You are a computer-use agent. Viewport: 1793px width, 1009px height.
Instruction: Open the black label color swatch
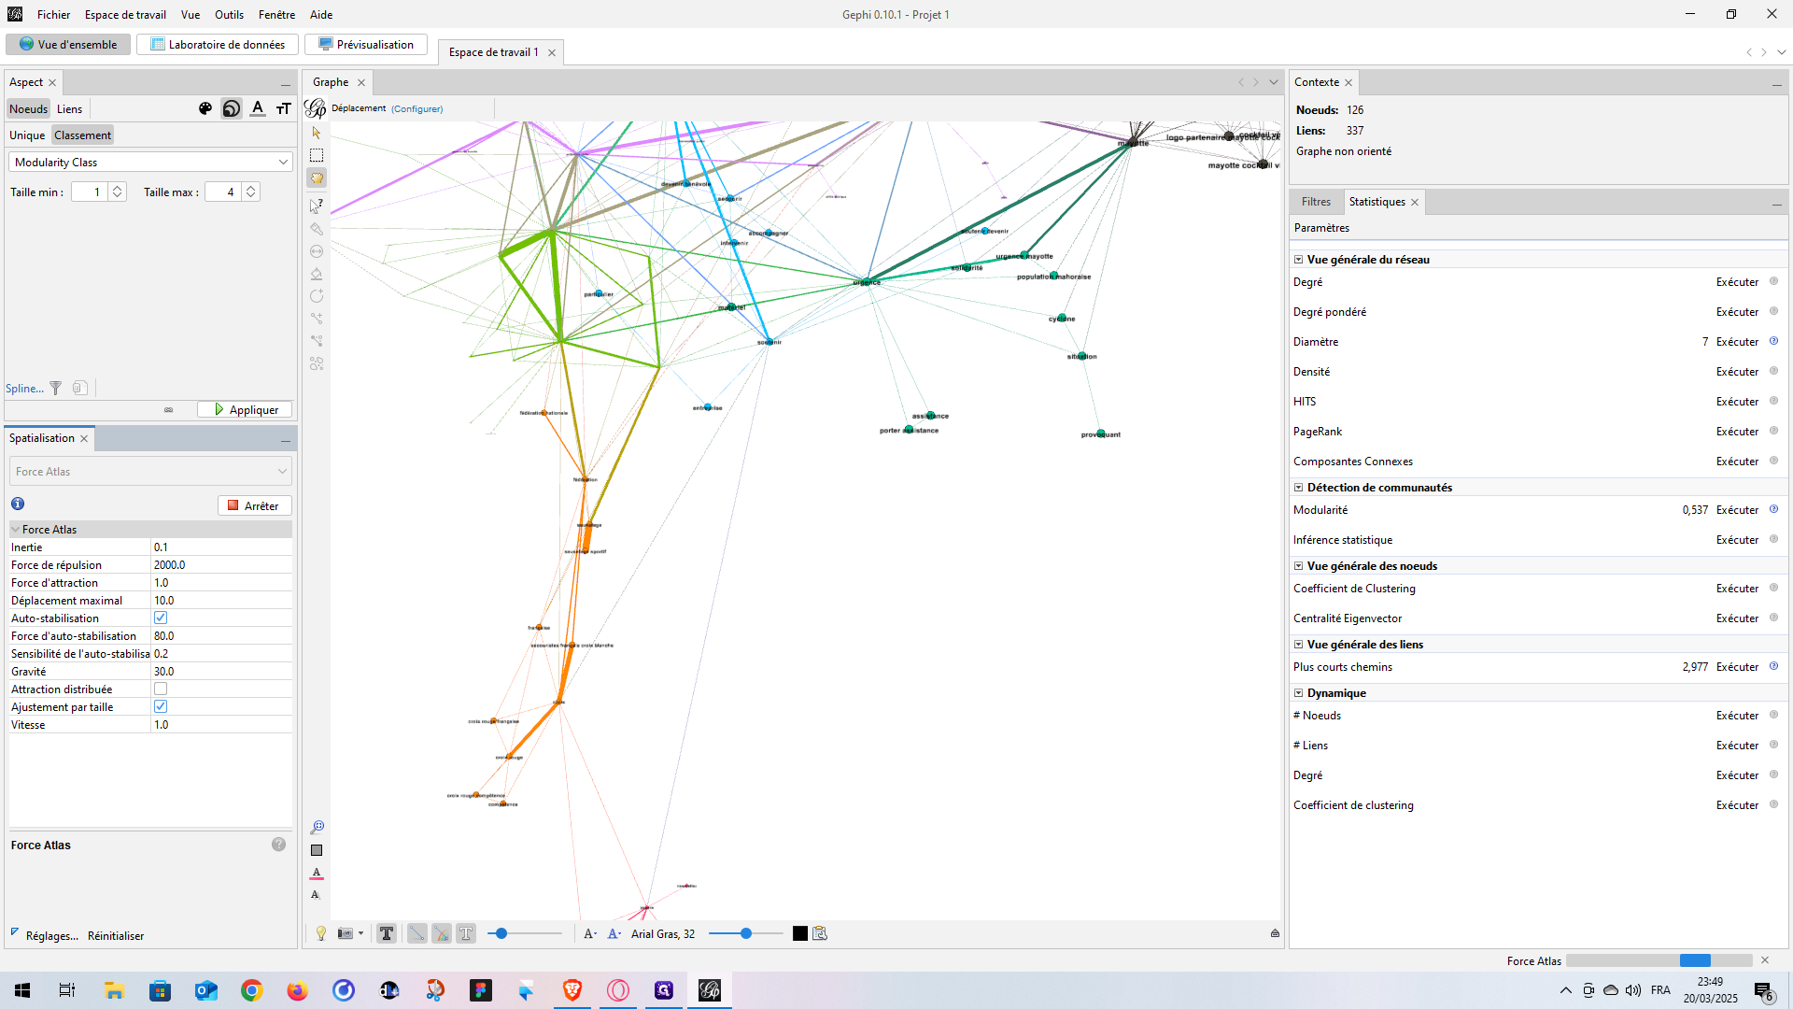(x=800, y=933)
